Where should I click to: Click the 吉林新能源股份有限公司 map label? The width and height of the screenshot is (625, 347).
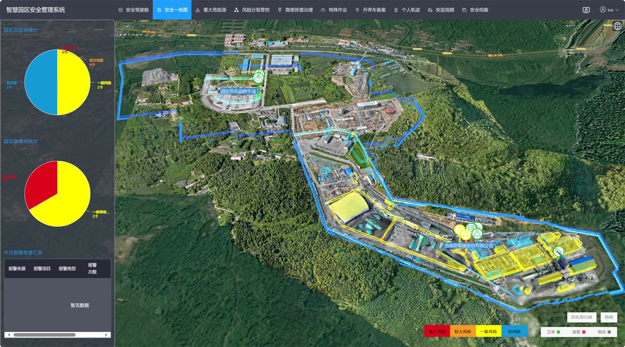pyautogui.click(x=469, y=246)
